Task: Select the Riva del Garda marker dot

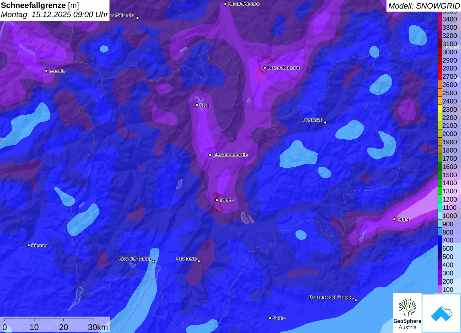Action: [x=153, y=262]
